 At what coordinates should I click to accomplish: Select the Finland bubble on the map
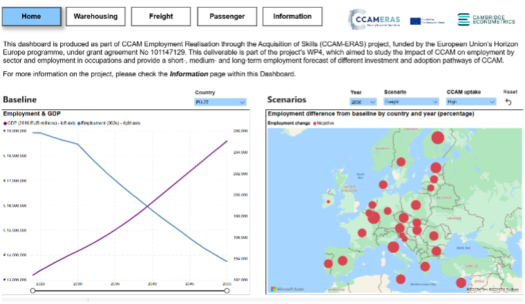(437, 137)
